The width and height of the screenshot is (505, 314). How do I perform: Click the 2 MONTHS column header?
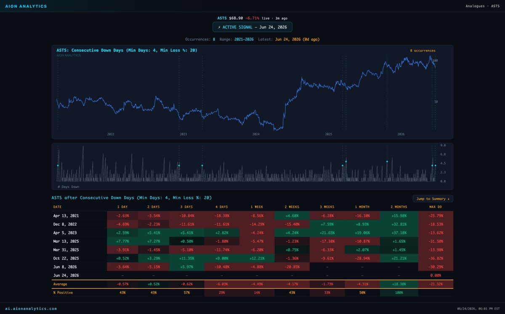[x=398, y=207]
